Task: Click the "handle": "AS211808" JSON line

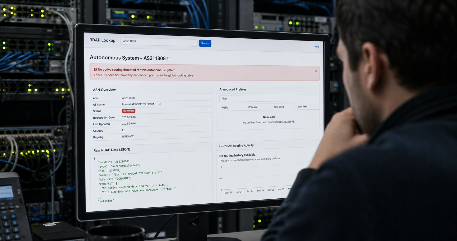Action: tap(114, 162)
